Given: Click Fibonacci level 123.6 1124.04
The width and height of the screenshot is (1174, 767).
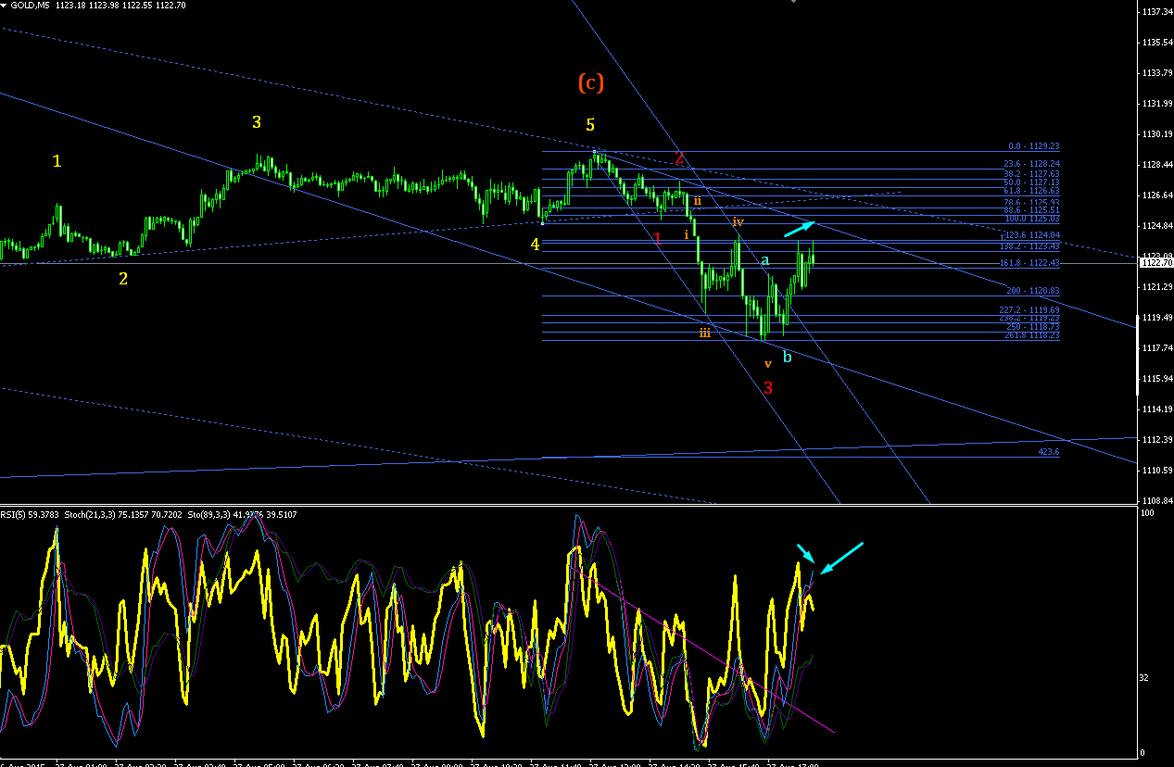Looking at the screenshot, I should [1031, 235].
